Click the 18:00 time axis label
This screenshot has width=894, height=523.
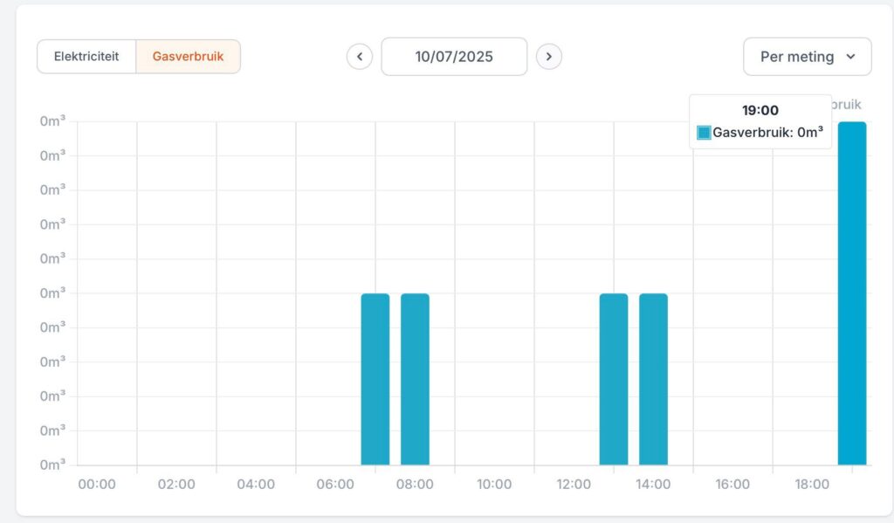(812, 485)
